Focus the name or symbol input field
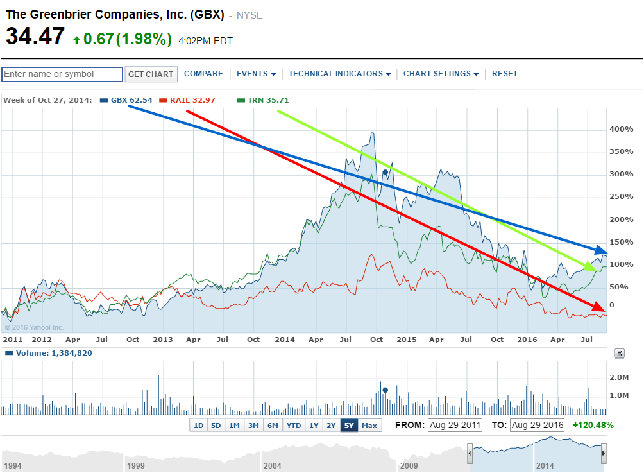Viewport: 644px width, 473px height. pos(62,74)
